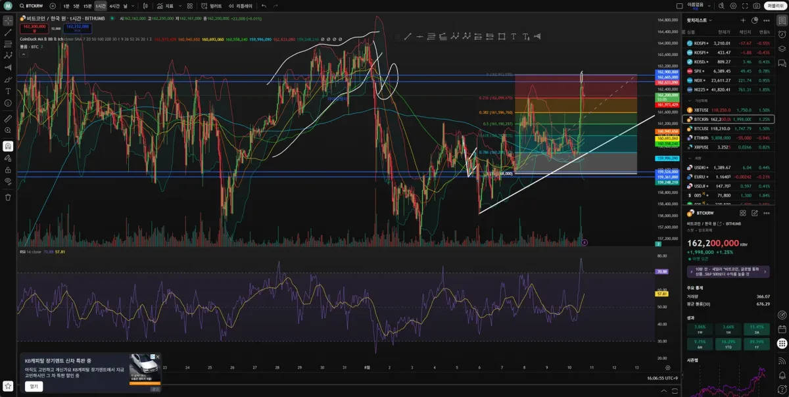Screen dimensions: 789x397
Task: Select the 1시간 timeframe
Action: (101, 6)
